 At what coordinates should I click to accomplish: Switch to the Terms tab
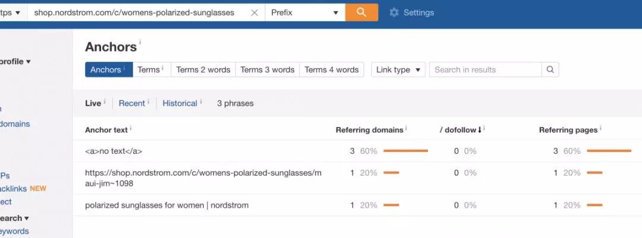pyautogui.click(x=149, y=69)
